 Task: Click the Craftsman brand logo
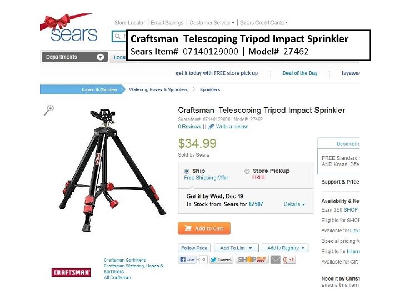tap(71, 272)
